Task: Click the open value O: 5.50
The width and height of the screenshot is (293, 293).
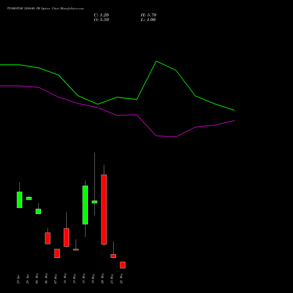Action: pos(101,20)
